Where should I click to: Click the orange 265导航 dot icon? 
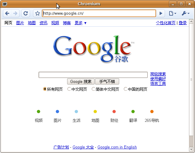(x=152, y=112)
